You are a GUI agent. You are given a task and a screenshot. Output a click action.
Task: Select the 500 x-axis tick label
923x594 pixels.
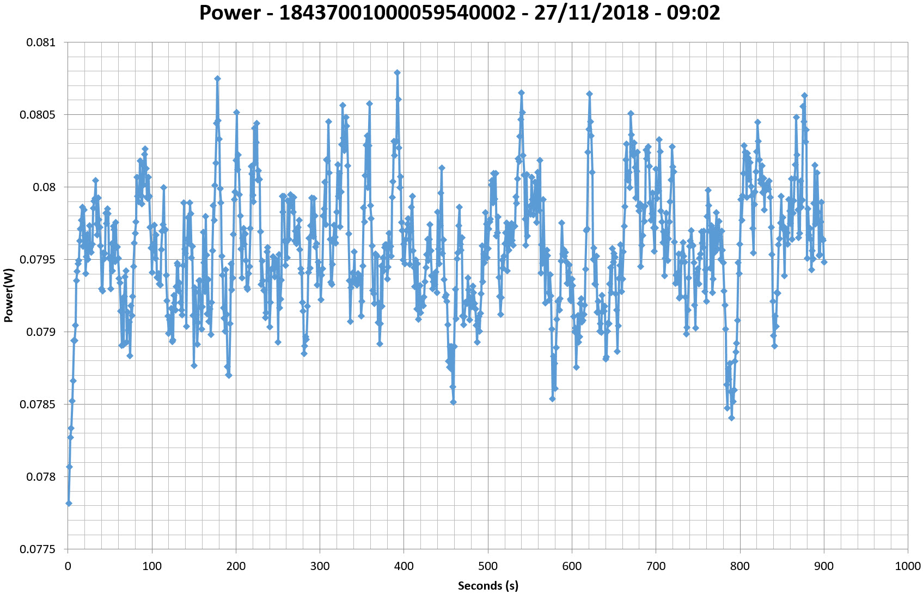tap(488, 566)
